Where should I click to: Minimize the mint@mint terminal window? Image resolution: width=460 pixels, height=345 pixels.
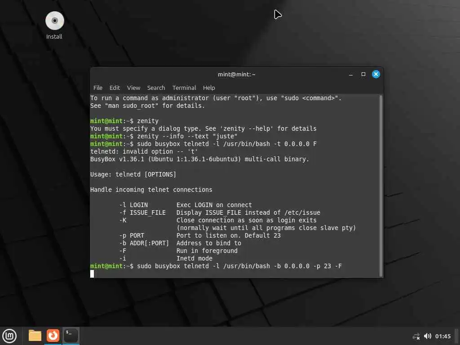[x=351, y=75]
